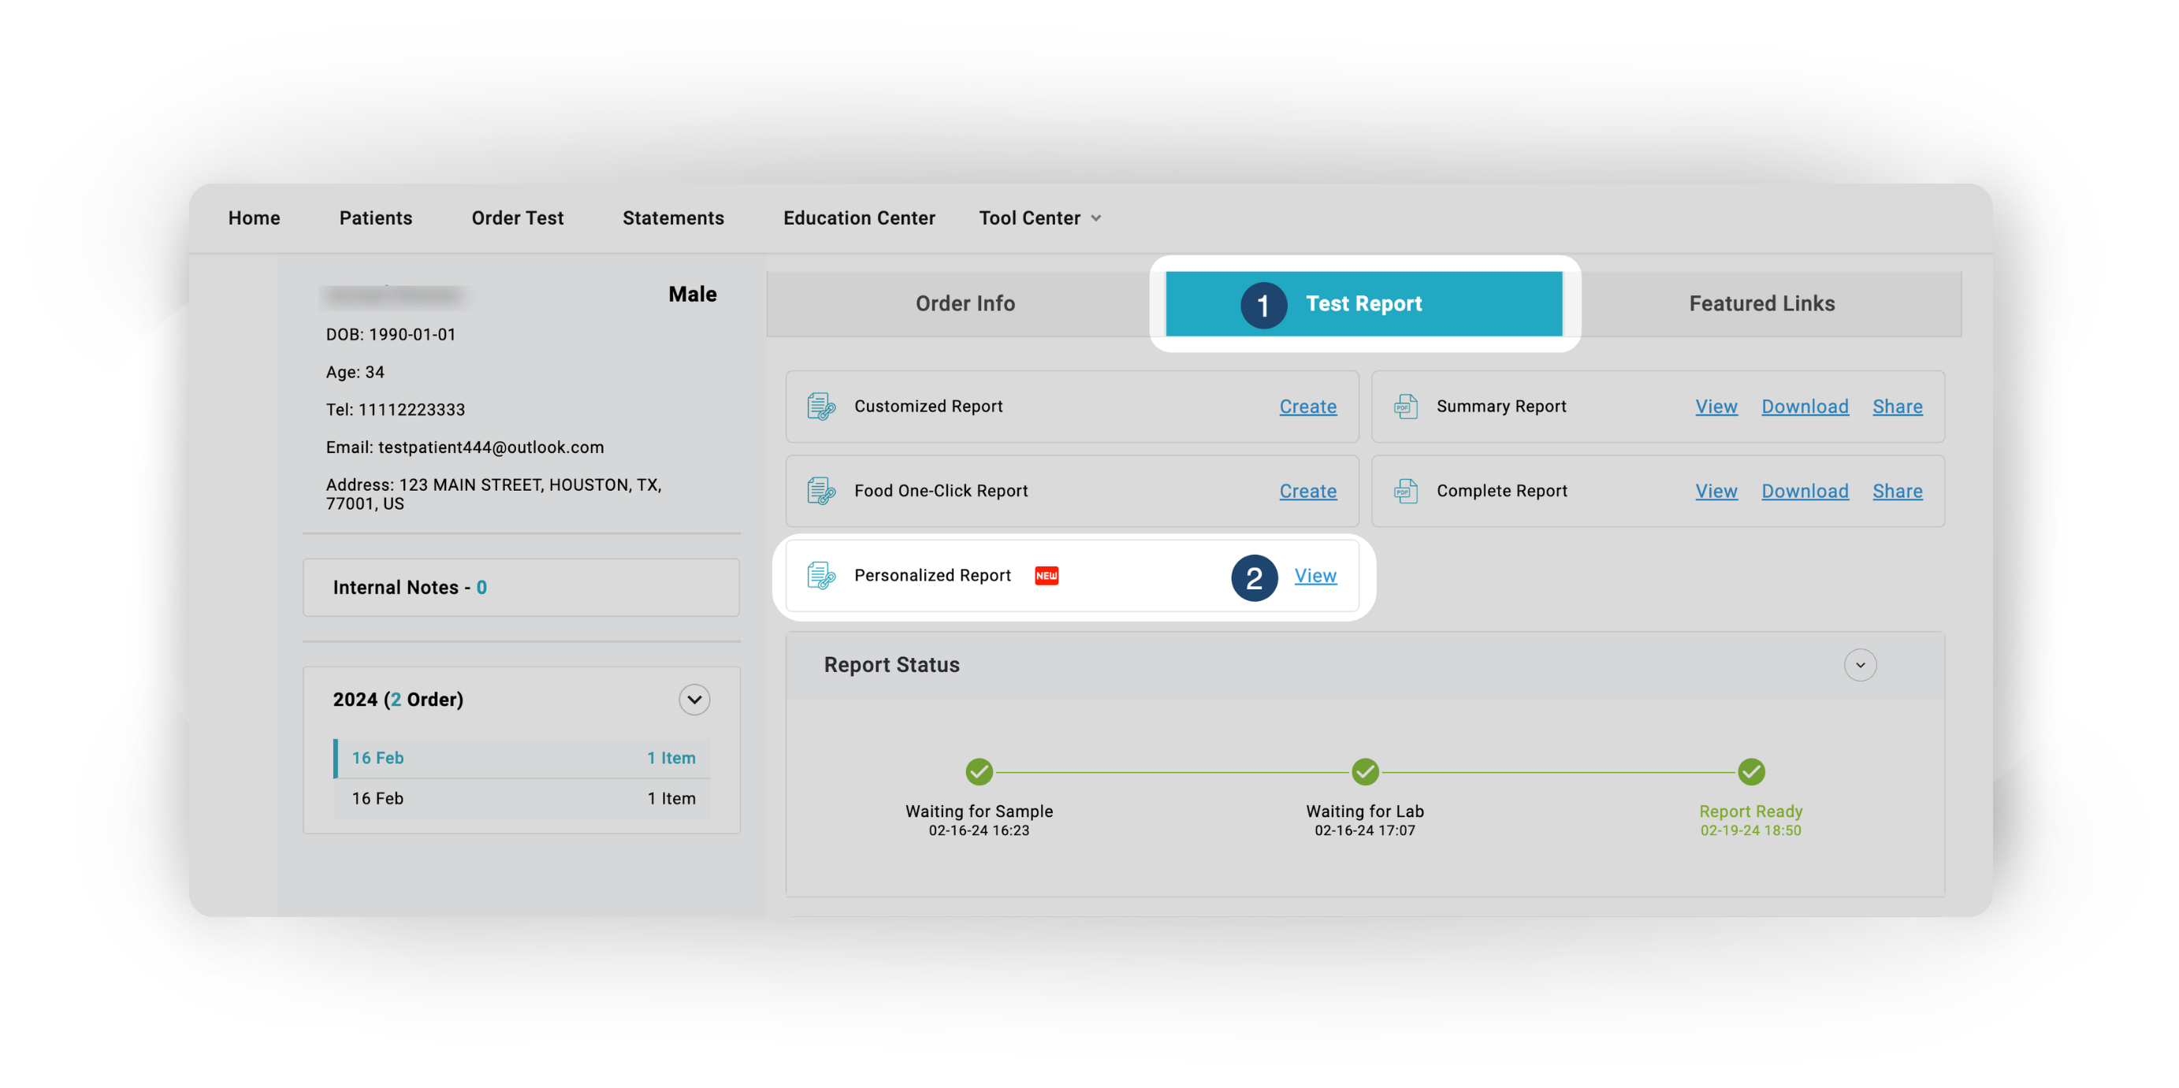Click the Complete Report PDF icon

[x=1406, y=491]
